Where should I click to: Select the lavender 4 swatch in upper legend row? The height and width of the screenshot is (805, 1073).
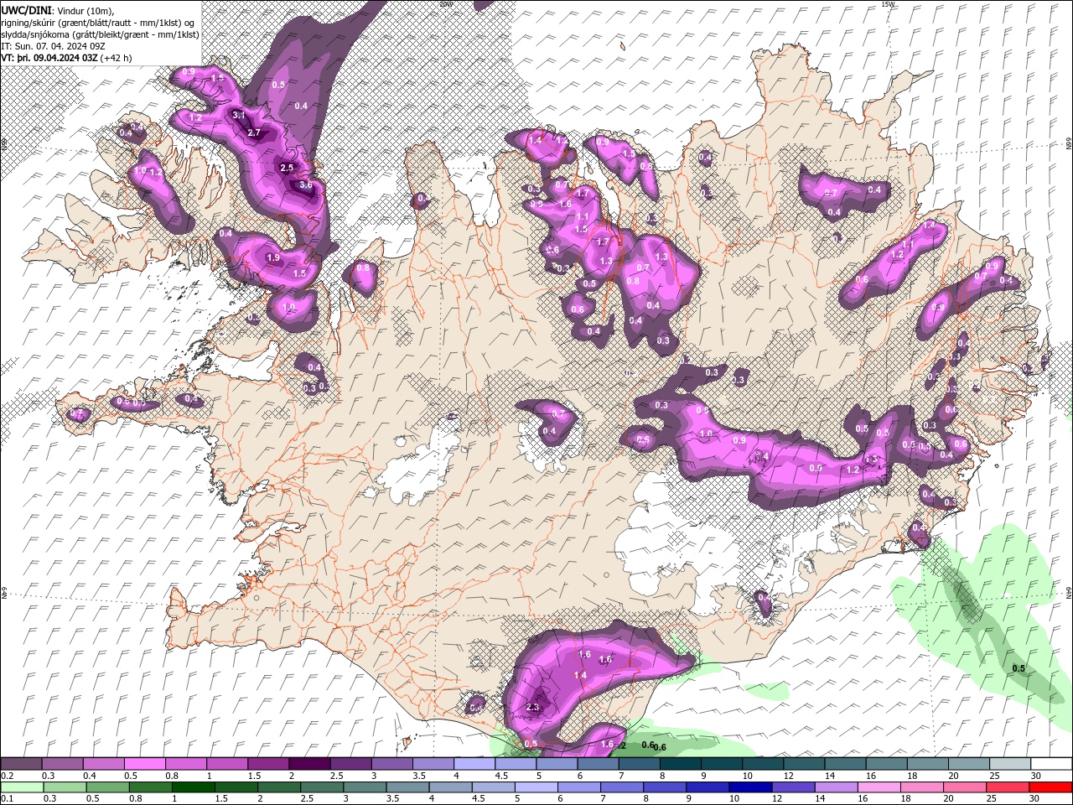(x=474, y=764)
